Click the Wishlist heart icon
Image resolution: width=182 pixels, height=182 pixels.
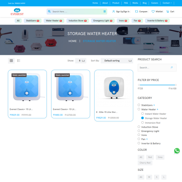point(153,12)
